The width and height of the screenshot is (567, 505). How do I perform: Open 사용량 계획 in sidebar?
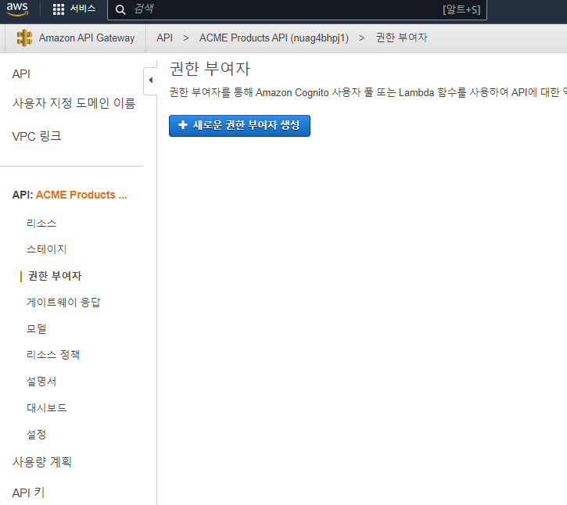42,462
